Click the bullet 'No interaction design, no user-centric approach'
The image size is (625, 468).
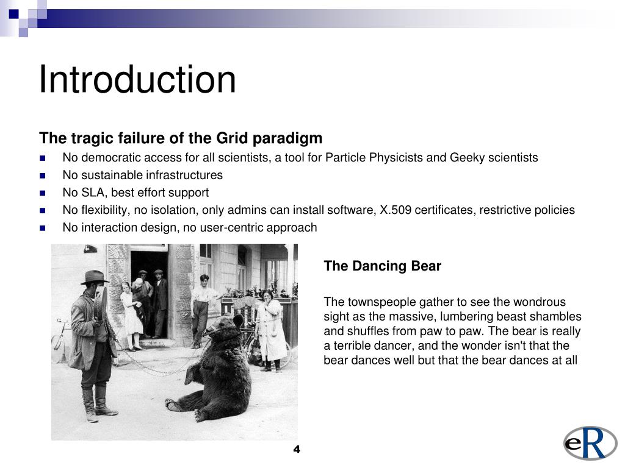point(190,228)
